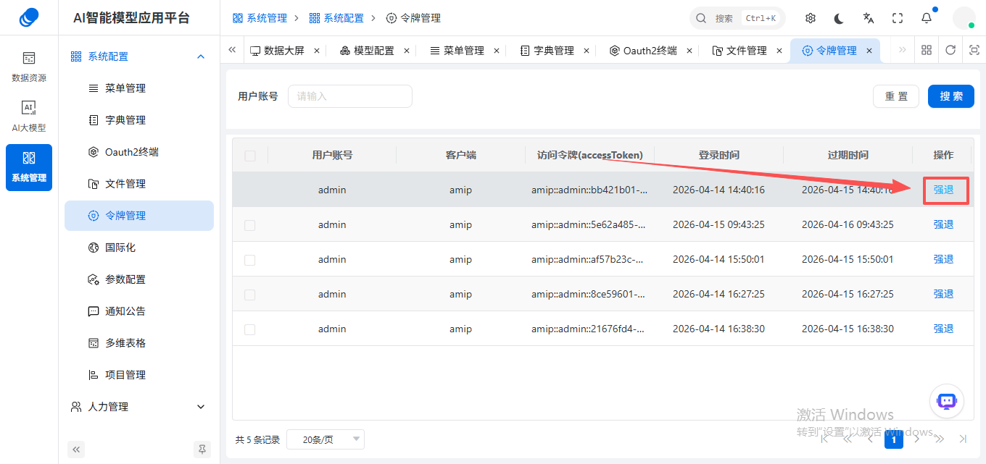
Task: Force logout token amip::admin::af57b23c
Action: point(943,259)
